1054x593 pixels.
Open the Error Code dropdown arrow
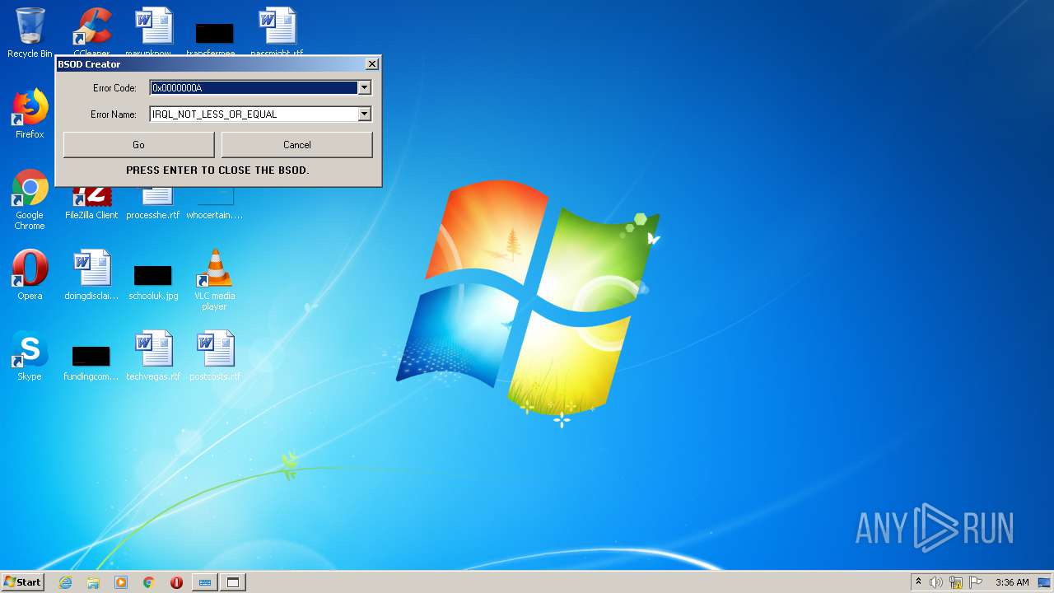click(x=364, y=88)
